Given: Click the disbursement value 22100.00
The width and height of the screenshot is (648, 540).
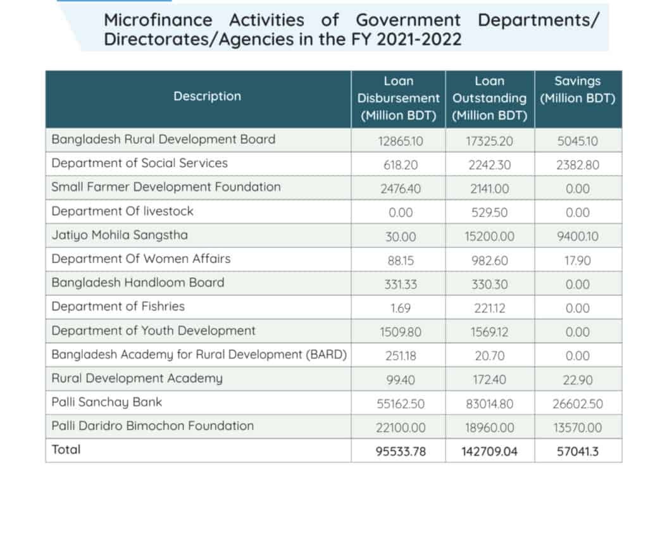Looking at the screenshot, I should click(x=401, y=427).
